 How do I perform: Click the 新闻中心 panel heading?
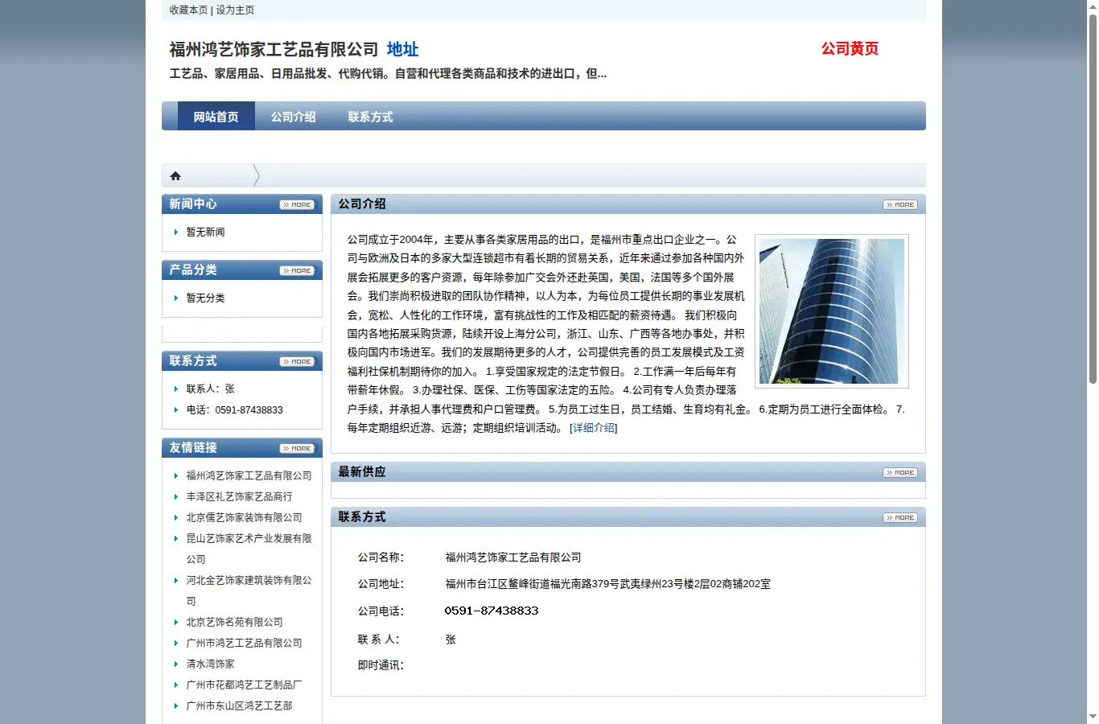tap(193, 204)
